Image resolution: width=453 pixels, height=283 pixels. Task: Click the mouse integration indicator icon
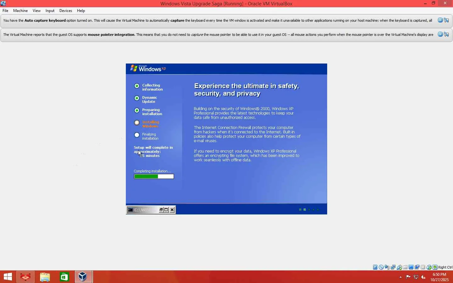429,267
